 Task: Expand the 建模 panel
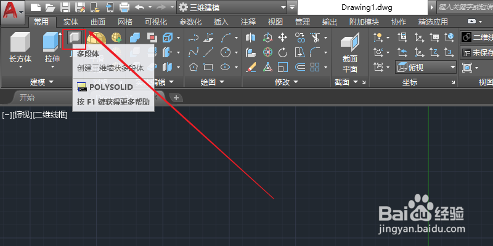[x=42, y=82]
